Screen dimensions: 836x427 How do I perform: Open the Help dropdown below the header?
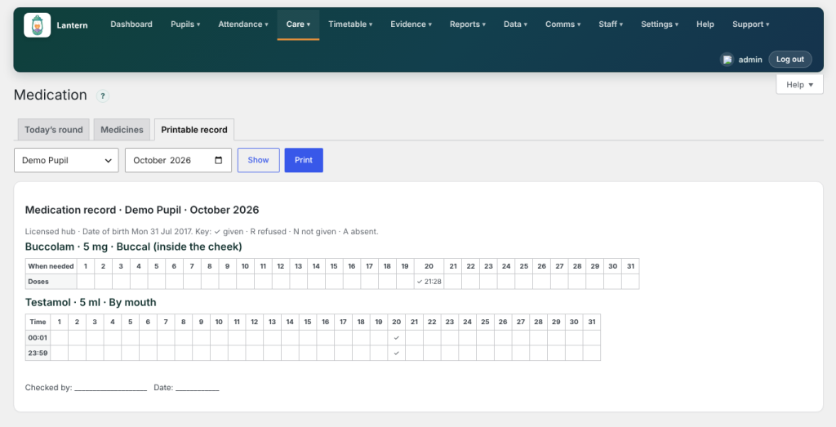click(800, 84)
